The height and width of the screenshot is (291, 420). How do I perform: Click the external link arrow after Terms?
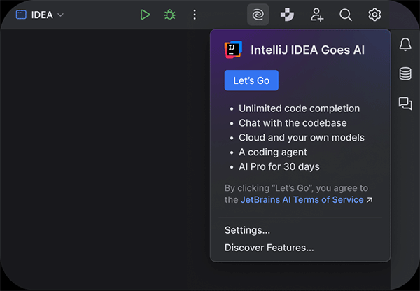tap(370, 200)
